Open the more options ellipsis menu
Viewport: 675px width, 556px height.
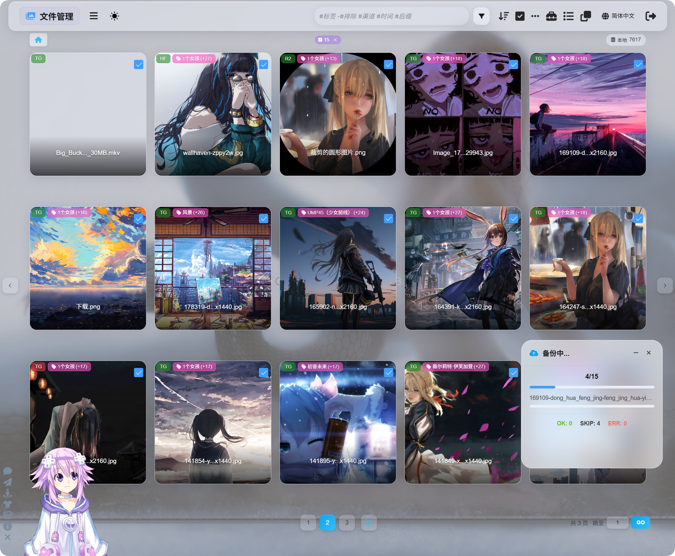point(535,16)
